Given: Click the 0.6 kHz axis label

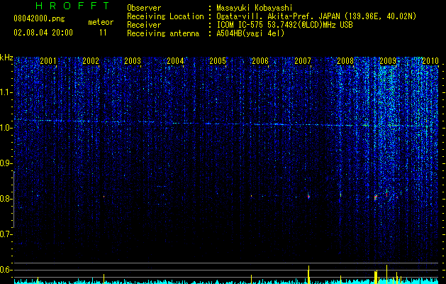Looking at the screenshot, I should pyautogui.click(x=6, y=270).
